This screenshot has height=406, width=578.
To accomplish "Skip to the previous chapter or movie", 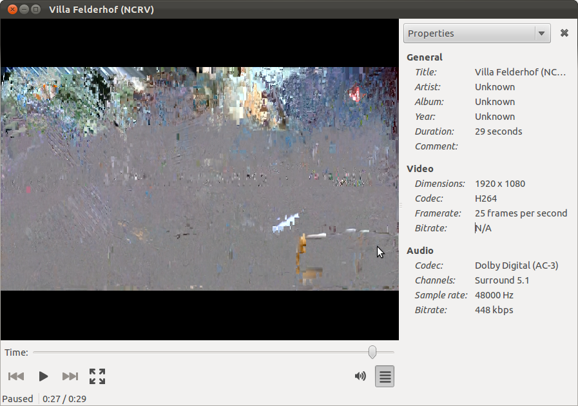I will click(x=16, y=376).
